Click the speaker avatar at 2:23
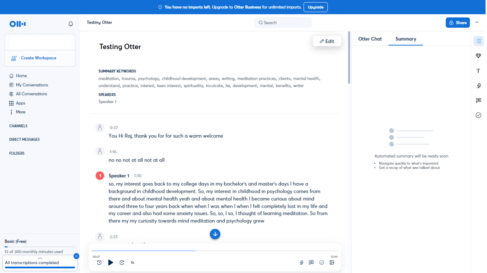The height and width of the screenshot is (273, 487). pos(100,236)
